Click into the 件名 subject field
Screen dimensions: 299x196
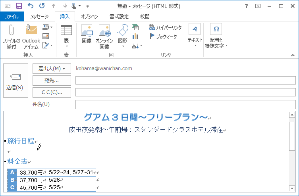(x=185, y=105)
